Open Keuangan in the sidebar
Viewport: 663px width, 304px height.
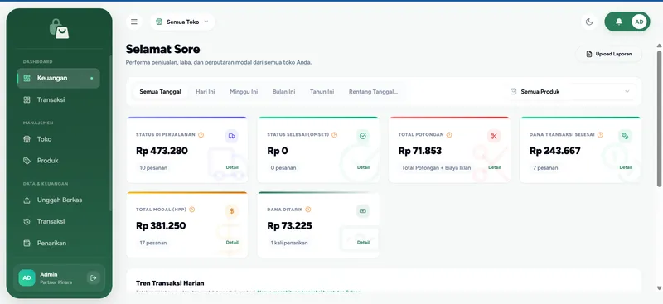[x=58, y=78]
